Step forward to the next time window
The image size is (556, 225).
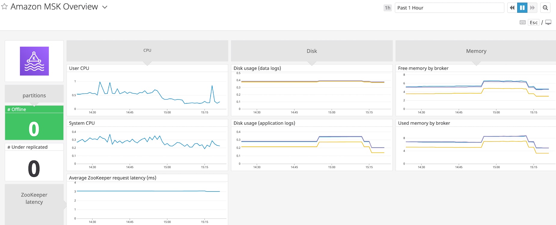click(x=532, y=8)
